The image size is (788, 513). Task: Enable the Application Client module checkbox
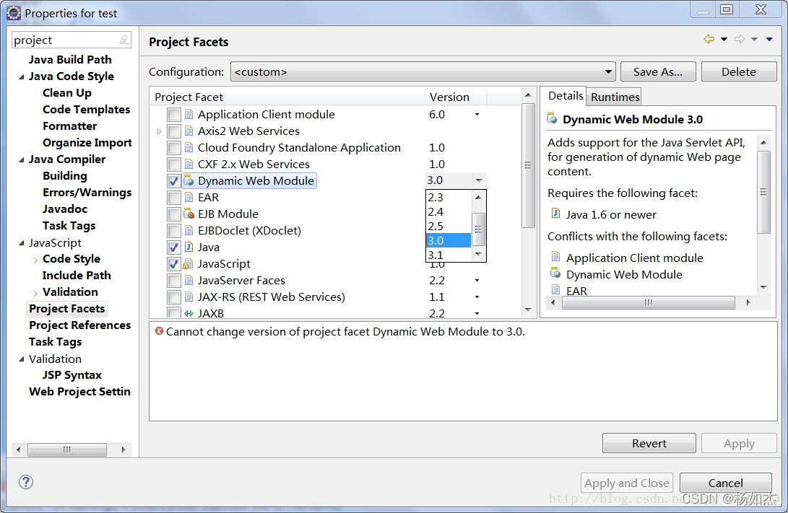[174, 115]
